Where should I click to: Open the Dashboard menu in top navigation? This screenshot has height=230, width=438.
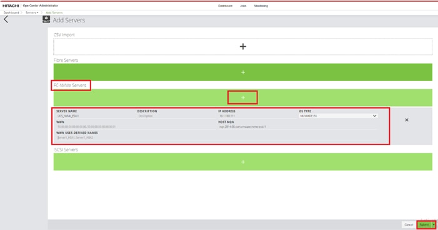pyautogui.click(x=225, y=6)
